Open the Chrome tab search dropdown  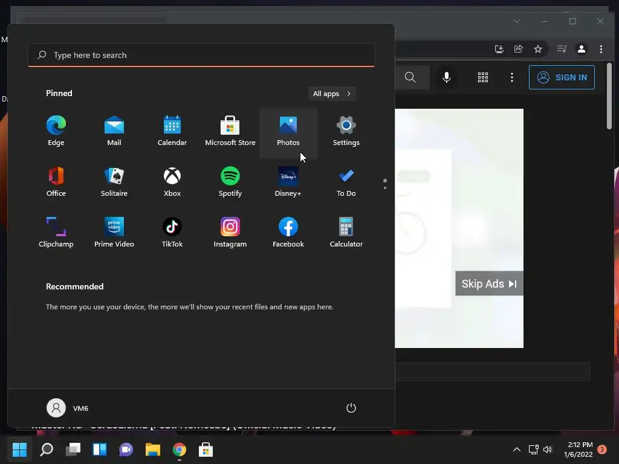click(x=517, y=21)
